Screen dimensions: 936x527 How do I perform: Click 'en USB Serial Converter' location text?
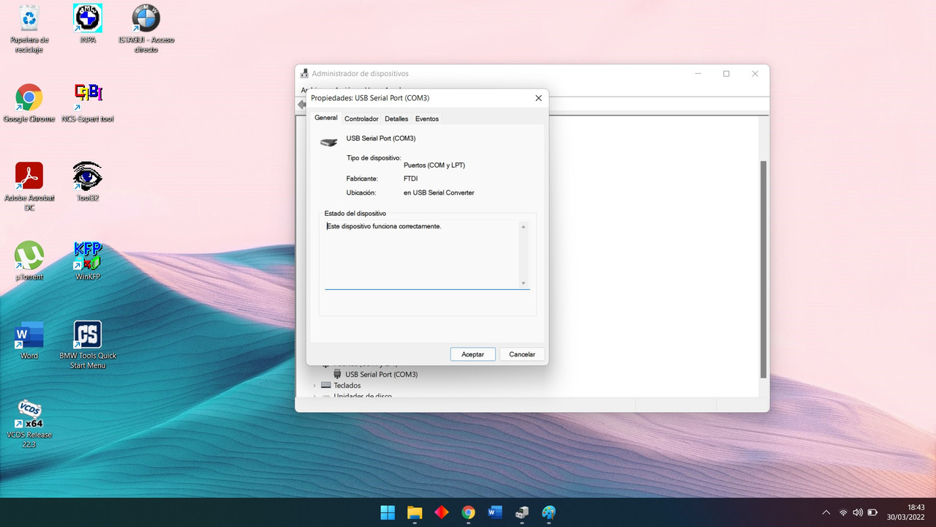[x=439, y=193]
